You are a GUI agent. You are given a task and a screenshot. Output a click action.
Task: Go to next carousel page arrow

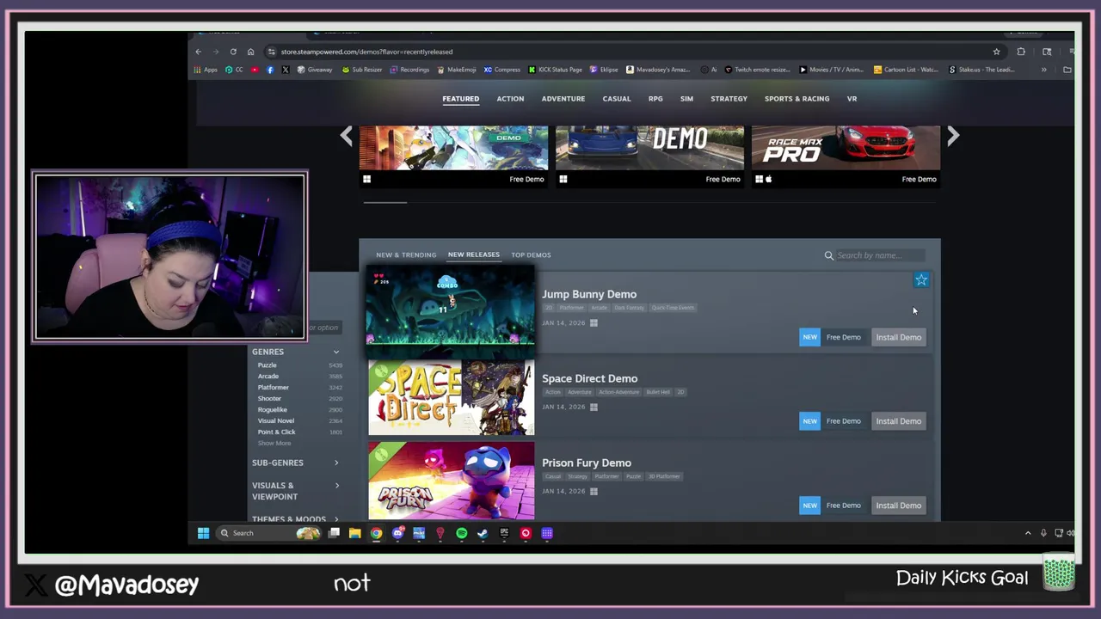953,136
